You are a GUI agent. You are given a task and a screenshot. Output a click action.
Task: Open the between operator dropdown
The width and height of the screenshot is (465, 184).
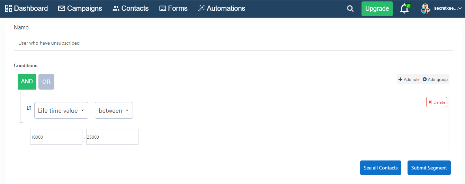(x=114, y=110)
